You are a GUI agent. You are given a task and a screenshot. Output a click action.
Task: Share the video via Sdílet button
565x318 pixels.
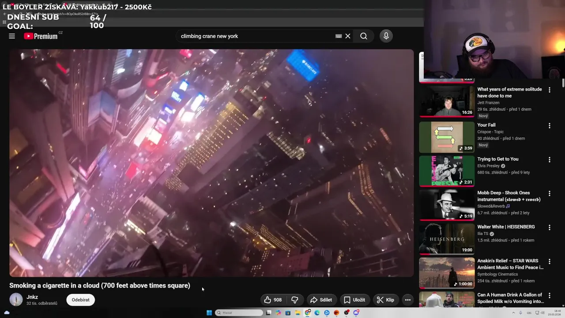pos(321,300)
